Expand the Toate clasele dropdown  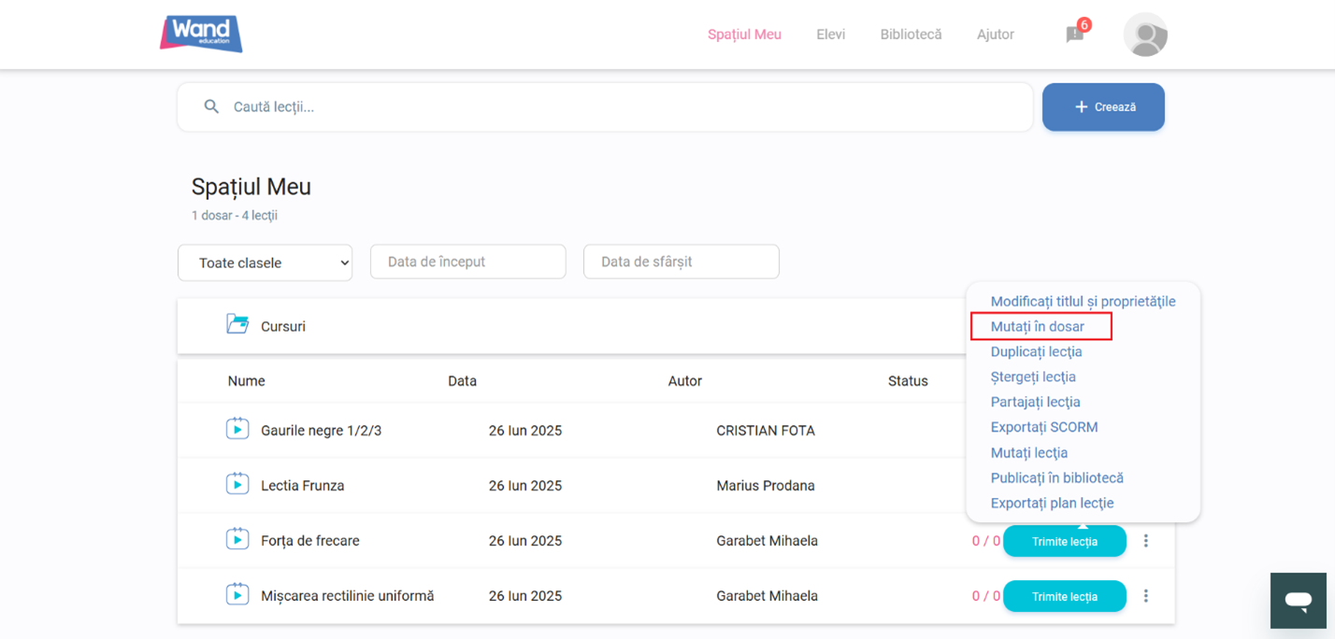tap(265, 263)
